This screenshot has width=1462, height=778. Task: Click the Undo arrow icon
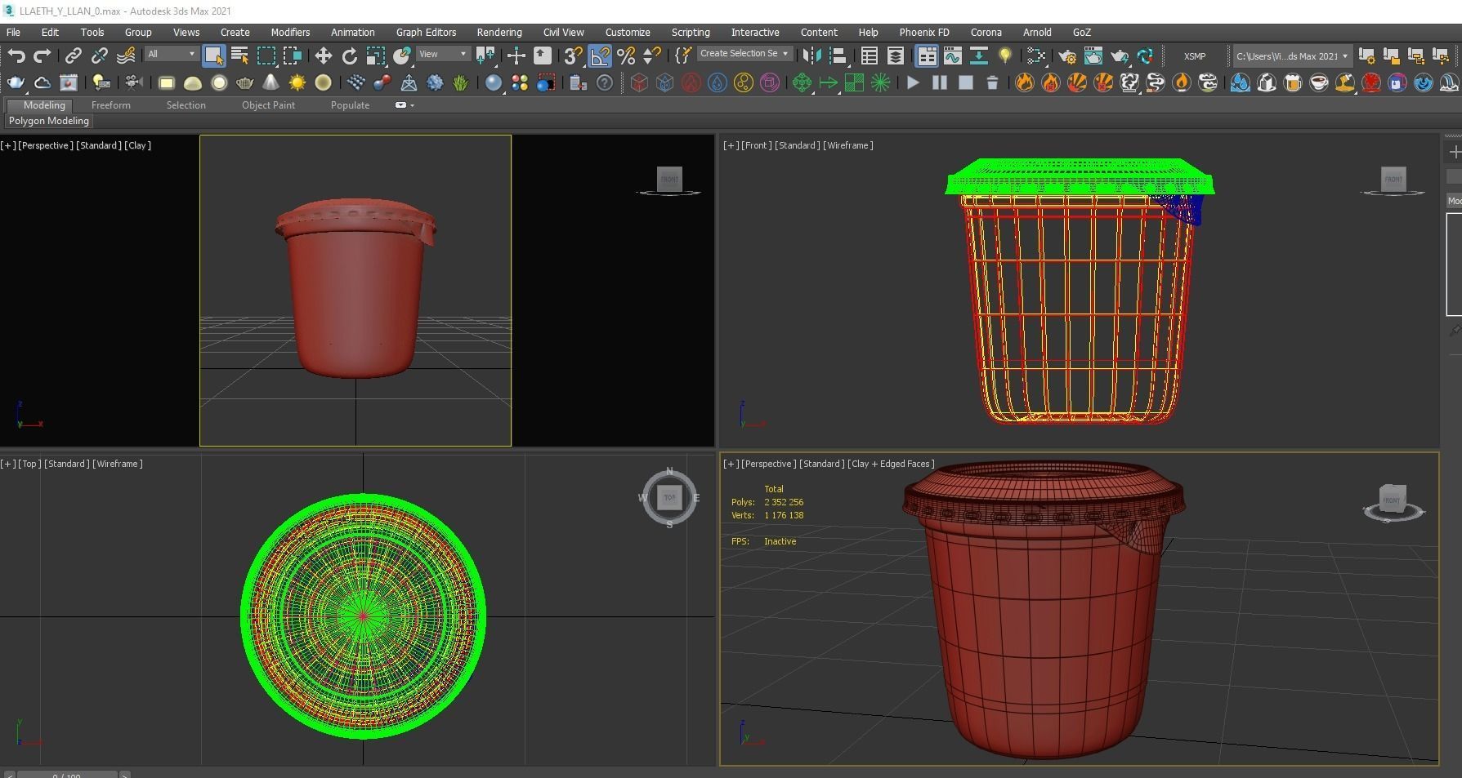(16, 56)
